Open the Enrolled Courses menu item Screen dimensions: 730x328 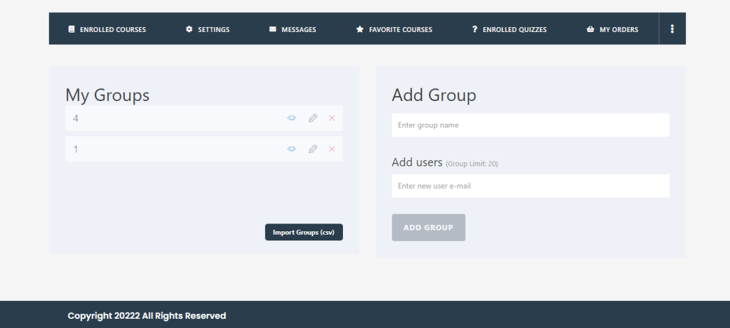point(113,30)
